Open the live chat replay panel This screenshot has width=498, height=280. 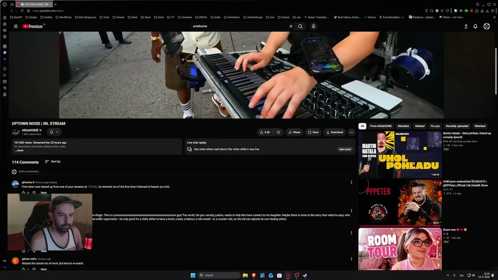pos(345,149)
